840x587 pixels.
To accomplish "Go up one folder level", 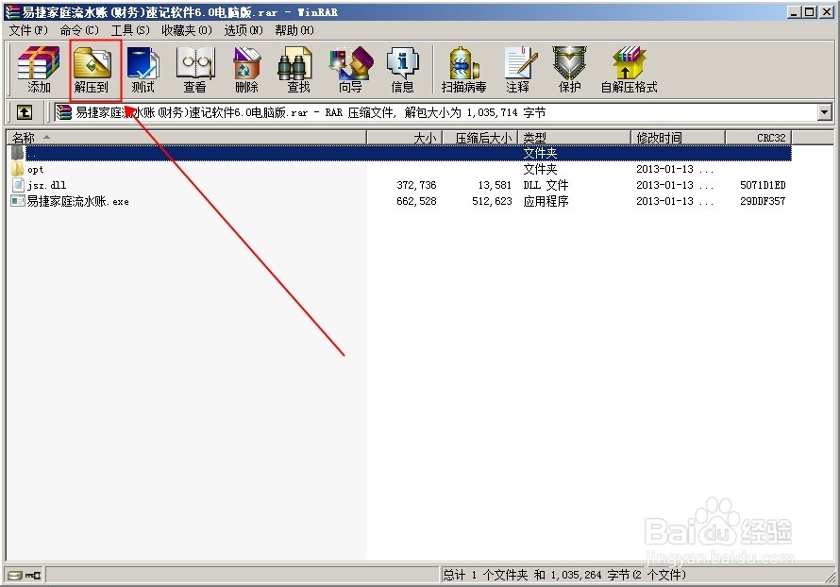I will tap(25, 112).
